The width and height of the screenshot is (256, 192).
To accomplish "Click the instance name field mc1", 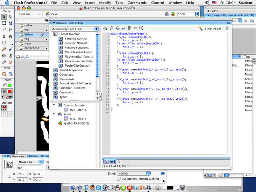I will point(30,168).
